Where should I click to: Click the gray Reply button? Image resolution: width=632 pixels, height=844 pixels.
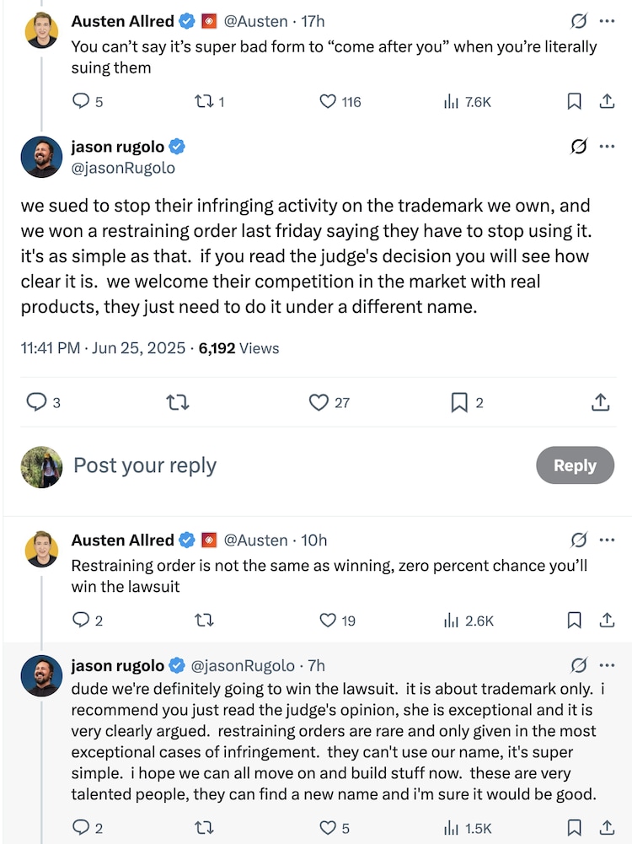575,465
